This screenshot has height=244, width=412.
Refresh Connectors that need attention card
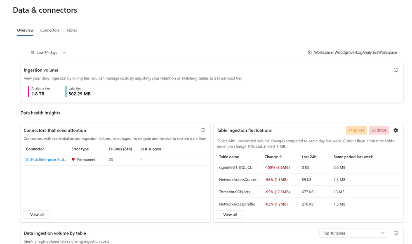(x=202, y=130)
